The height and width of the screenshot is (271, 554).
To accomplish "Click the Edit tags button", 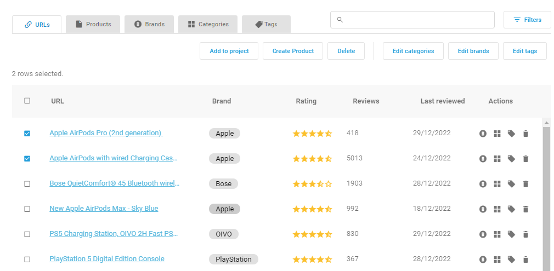I will (x=525, y=51).
